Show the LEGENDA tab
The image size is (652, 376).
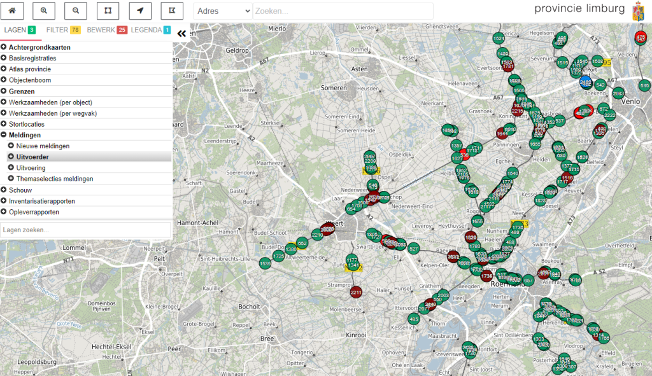pyautogui.click(x=150, y=30)
